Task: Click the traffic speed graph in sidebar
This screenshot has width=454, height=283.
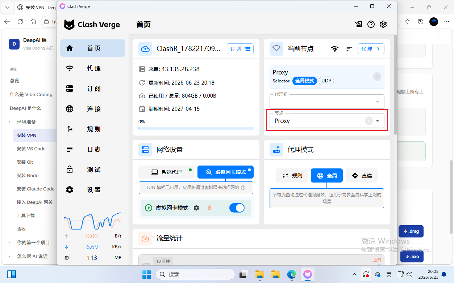Action: point(92,221)
